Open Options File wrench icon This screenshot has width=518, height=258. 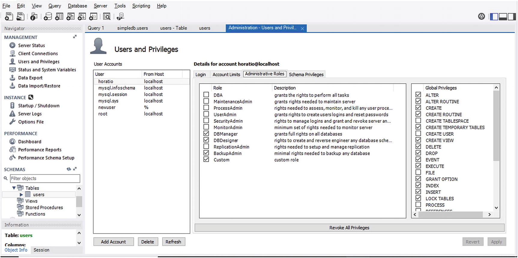coord(12,122)
